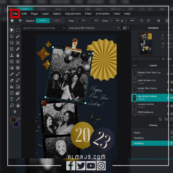This screenshot has width=173, height=173.
Task: Select the Color Replace brush tool
Action: 18,80
